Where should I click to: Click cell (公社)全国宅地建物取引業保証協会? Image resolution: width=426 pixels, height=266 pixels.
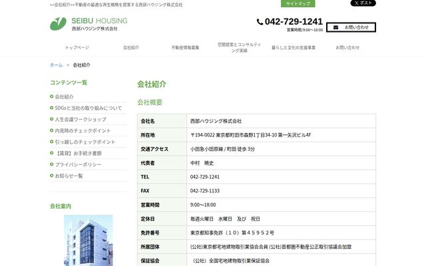[x=281, y=260]
